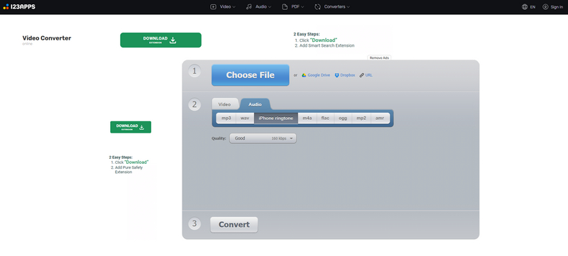Import a file from Dropbox
Image resolution: width=568 pixels, height=256 pixels.
point(344,75)
